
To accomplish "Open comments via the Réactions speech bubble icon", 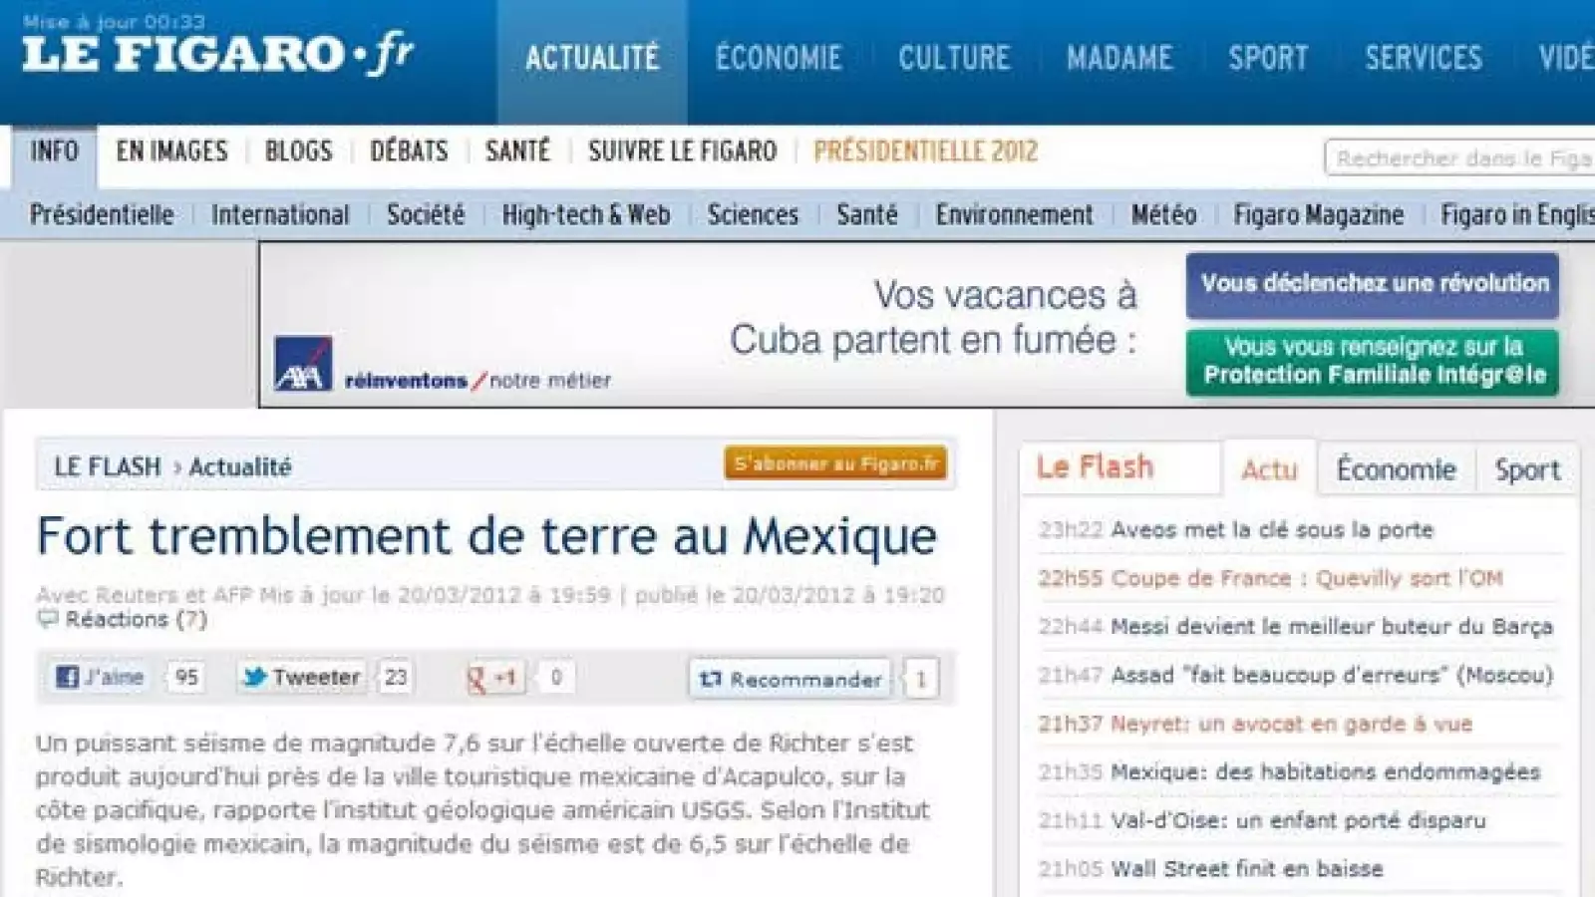I will [x=46, y=620].
